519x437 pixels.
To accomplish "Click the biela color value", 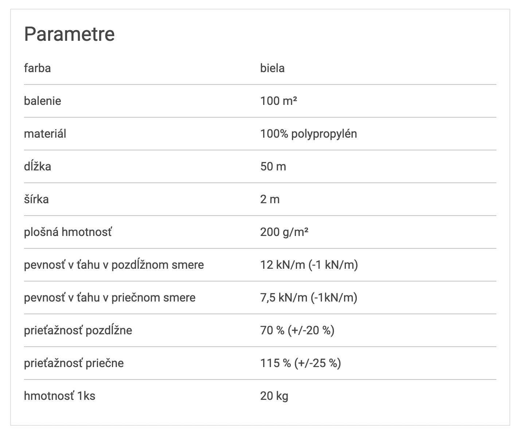I will tap(272, 68).
